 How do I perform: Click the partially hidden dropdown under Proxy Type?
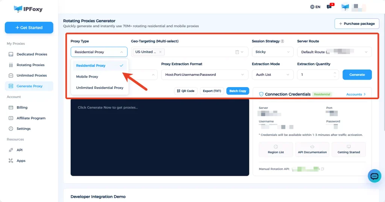tap(143, 75)
